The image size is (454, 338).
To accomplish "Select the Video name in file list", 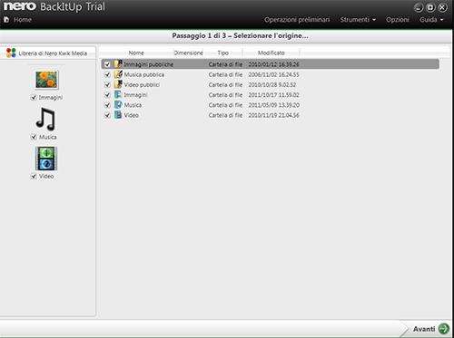I will click(x=131, y=115).
